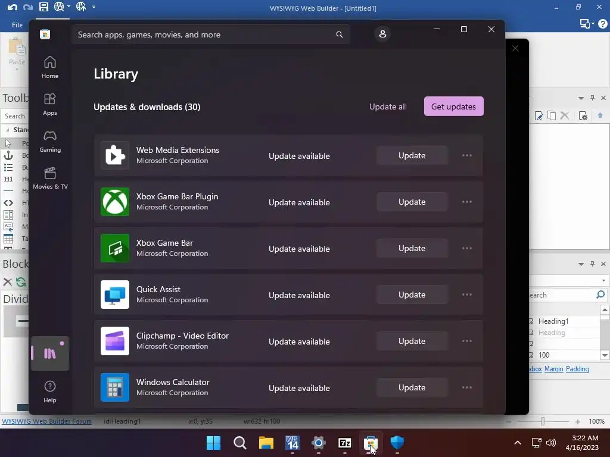
Task: Click Update all
Action: [x=388, y=107]
